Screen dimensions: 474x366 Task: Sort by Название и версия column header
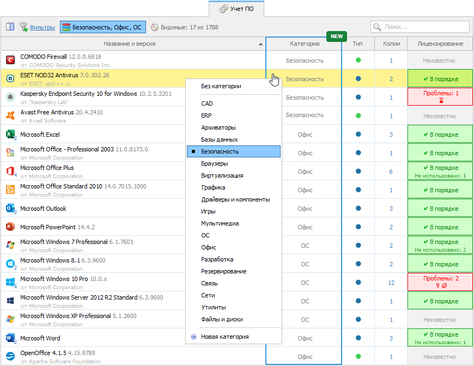point(129,44)
